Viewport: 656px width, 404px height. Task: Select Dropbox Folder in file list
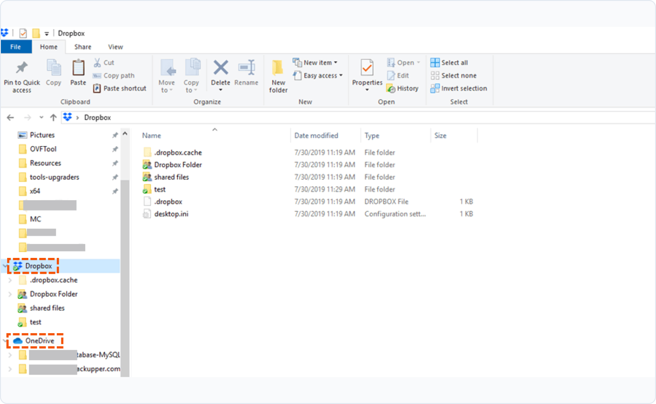tap(178, 165)
